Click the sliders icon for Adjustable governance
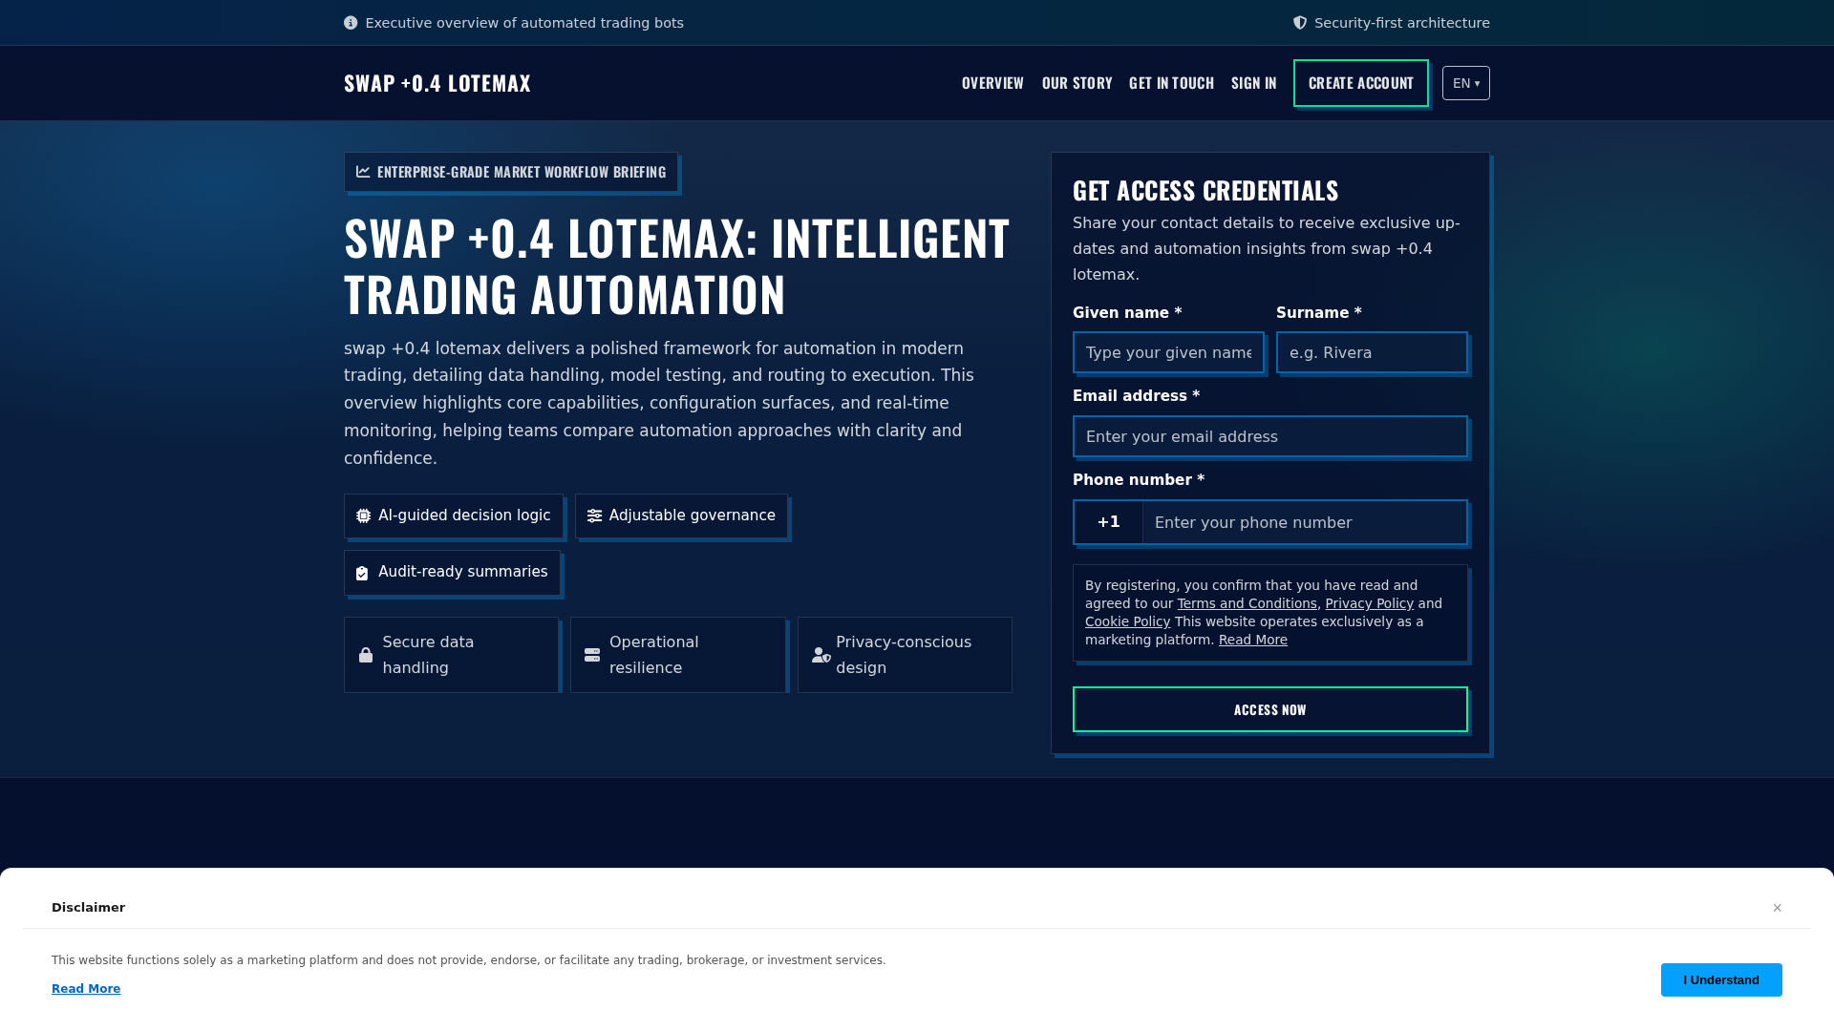 [x=594, y=515]
